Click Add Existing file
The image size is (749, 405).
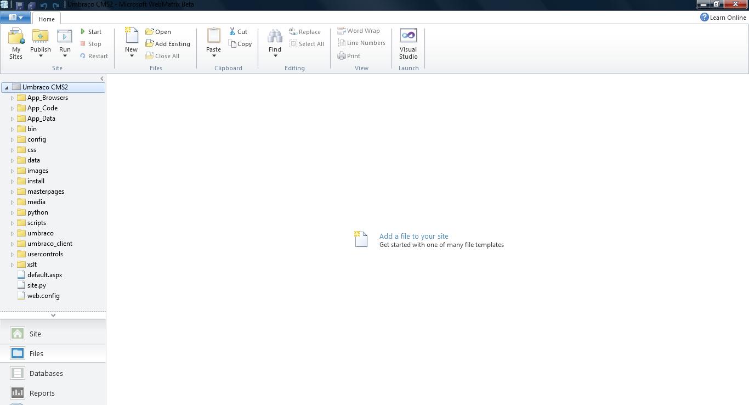click(x=168, y=44)
